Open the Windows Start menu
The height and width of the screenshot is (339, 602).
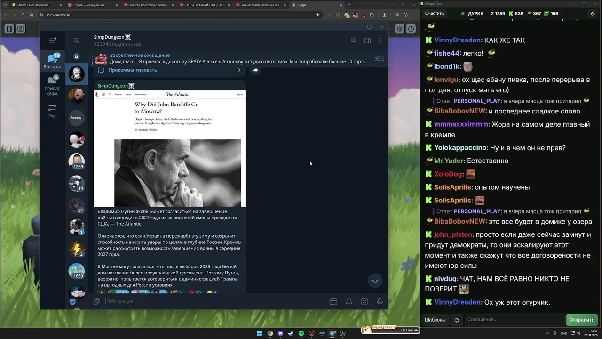(x=260, y=333)
